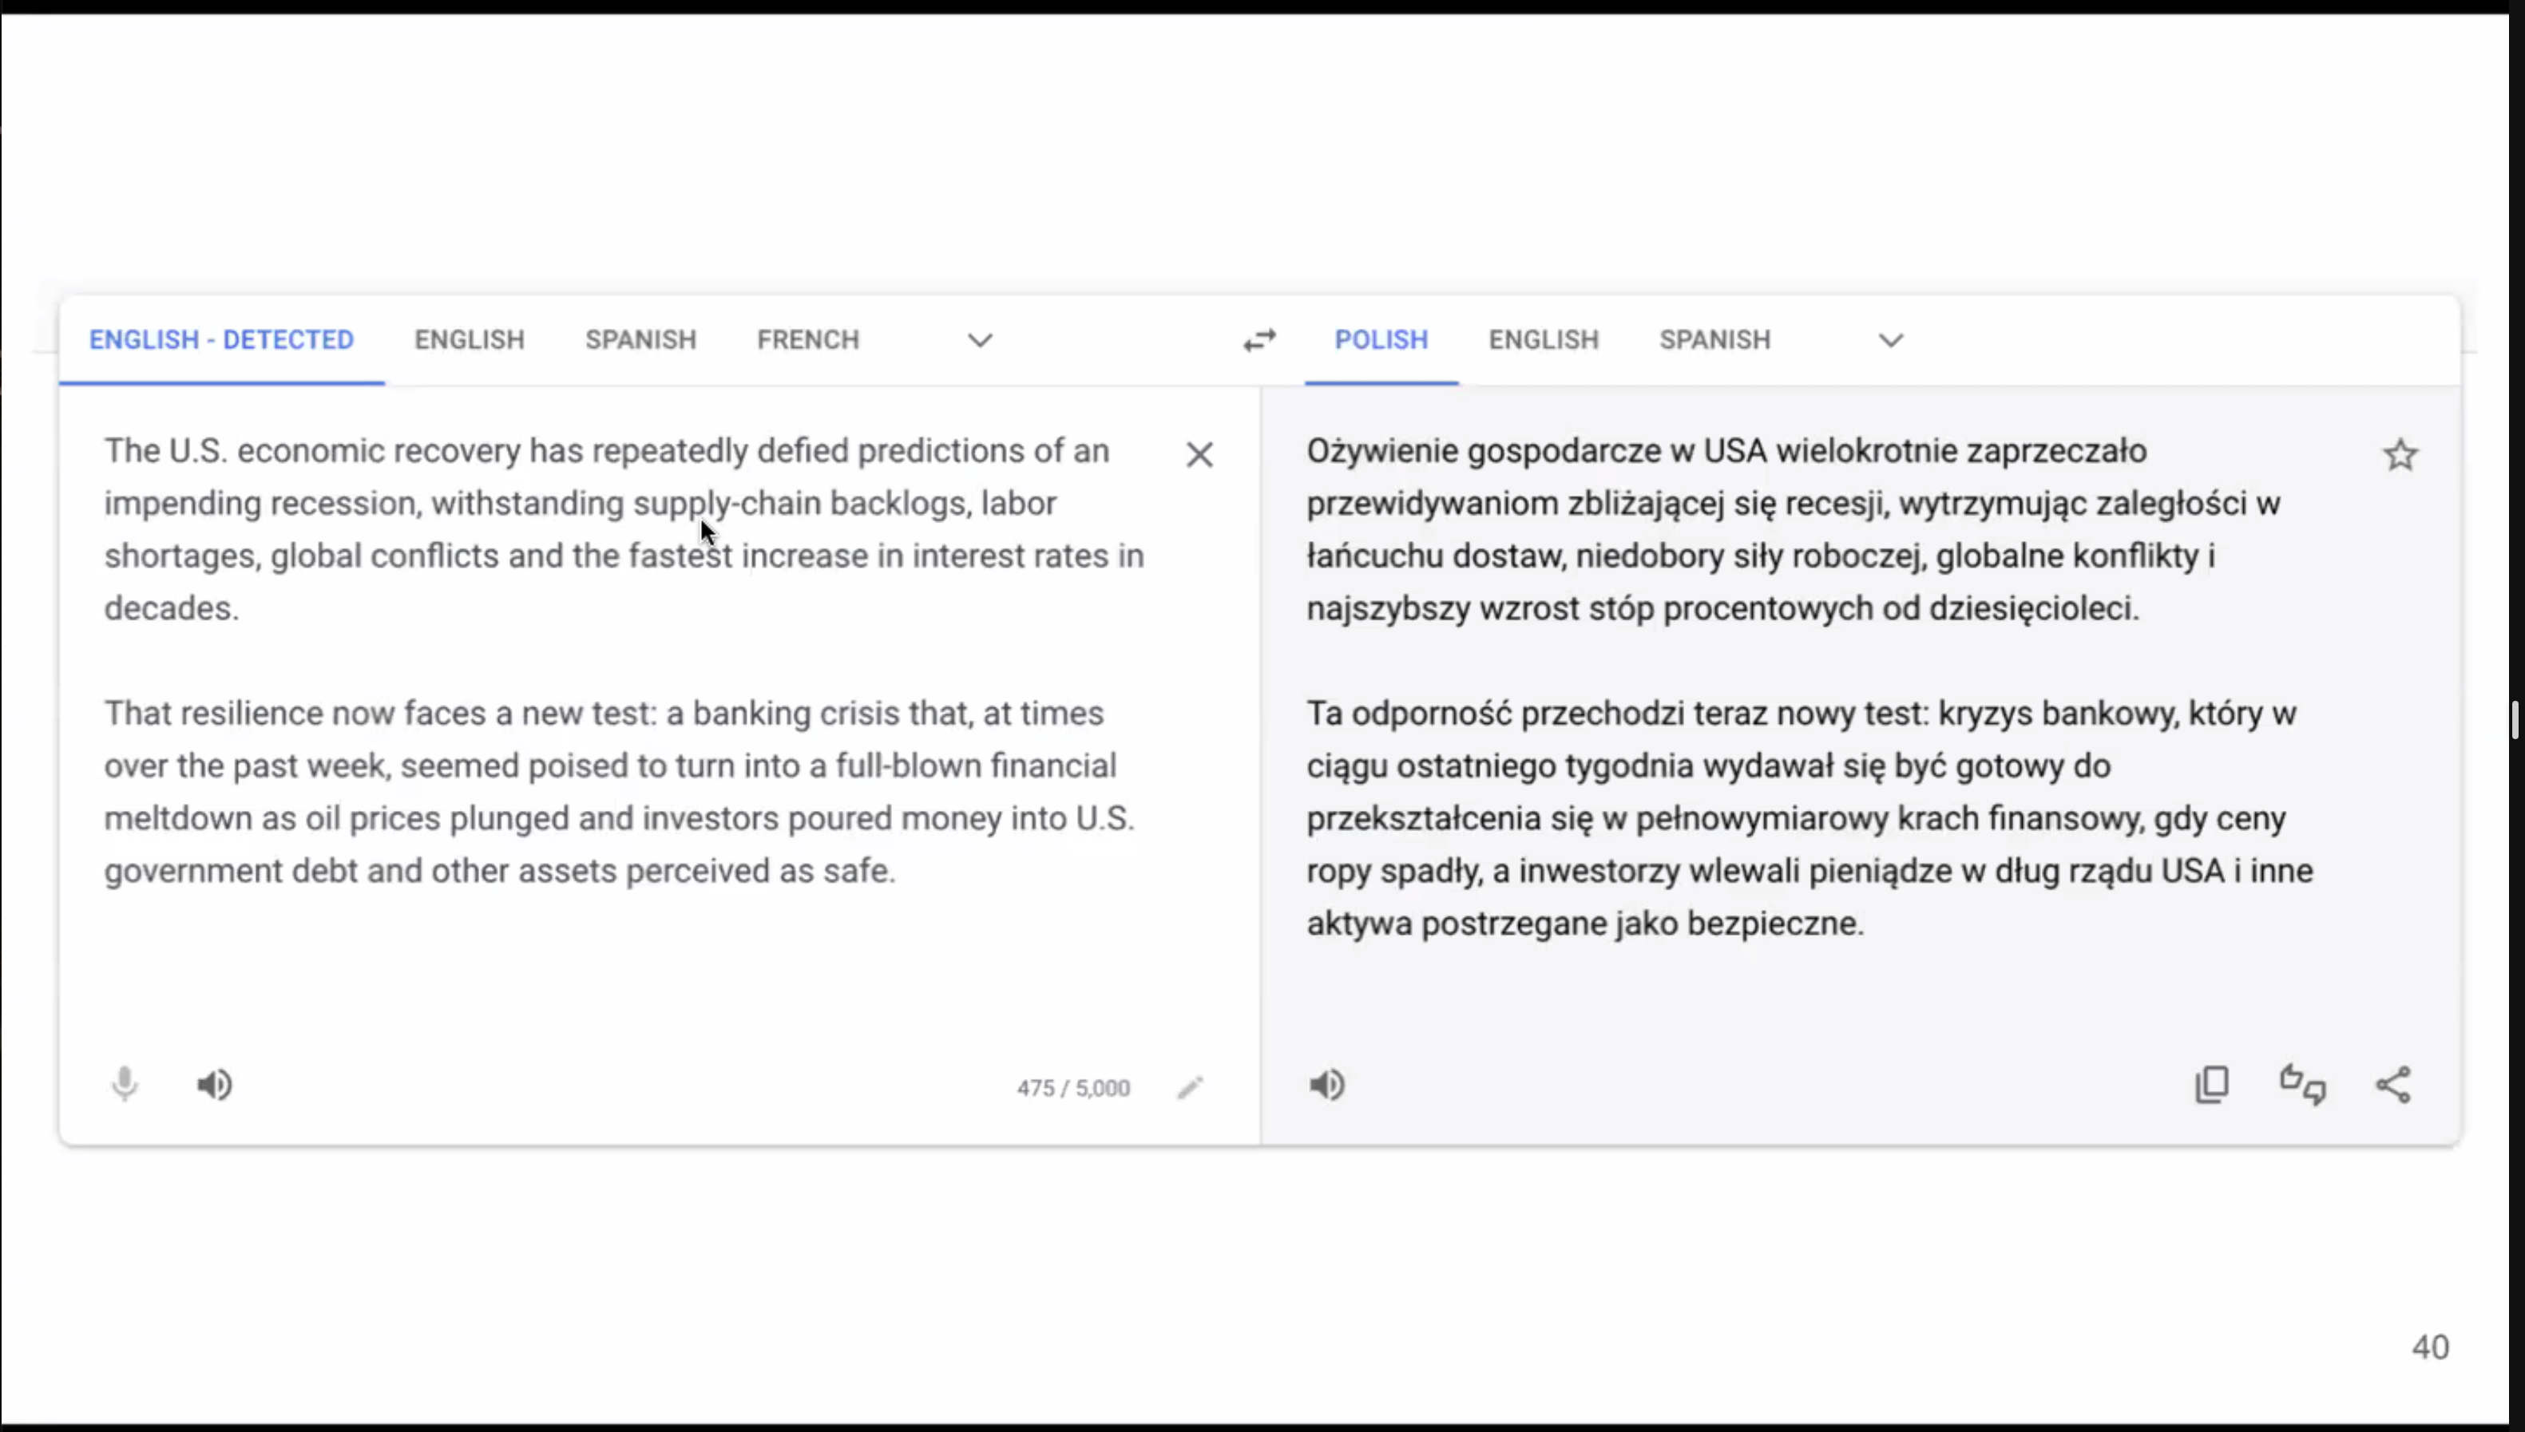This screenshot has width=2525, height=1432.
Task: Listen to source text speaker icon
Action: click(215, 1085)
